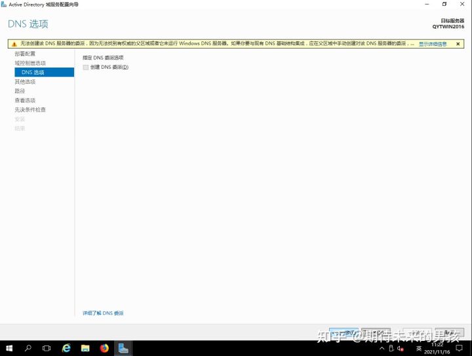This screenshot has width=472, height=356.
Task: Open the 详细了解 DNS 委派 link
Action: pos(103,313)
